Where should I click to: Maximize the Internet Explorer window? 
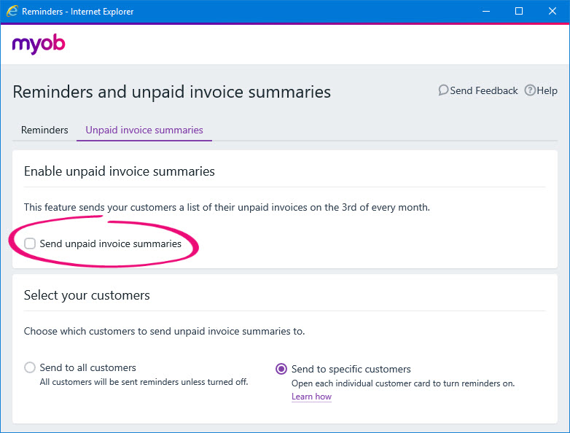tap(519, 12)
